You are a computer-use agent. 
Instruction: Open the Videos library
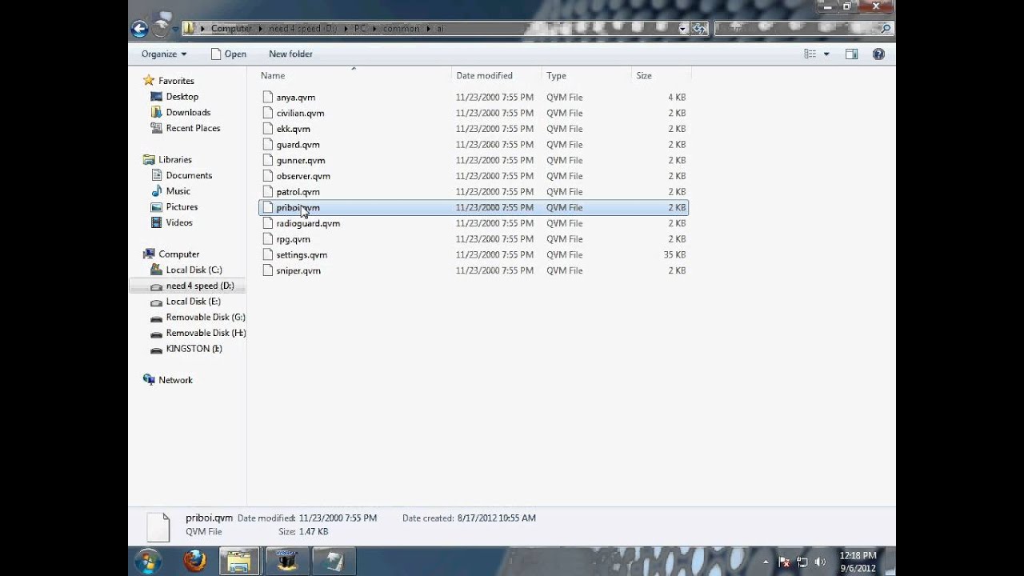pos(179,222)
